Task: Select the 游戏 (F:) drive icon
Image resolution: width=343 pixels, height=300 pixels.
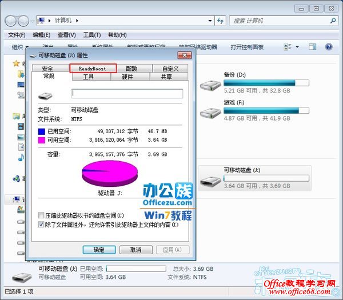Action: coord(210,113)
